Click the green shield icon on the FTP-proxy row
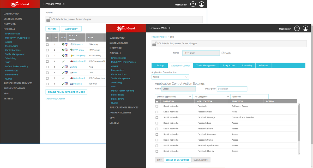This screenshot has width=313, height=168. point(63,44)
